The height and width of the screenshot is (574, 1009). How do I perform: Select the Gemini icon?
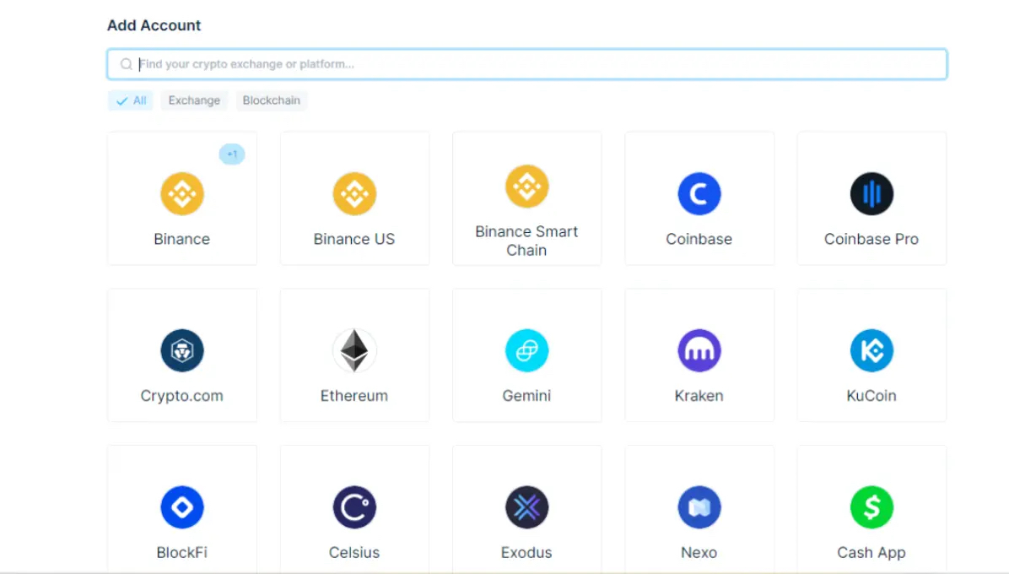[x=526, y=349]
